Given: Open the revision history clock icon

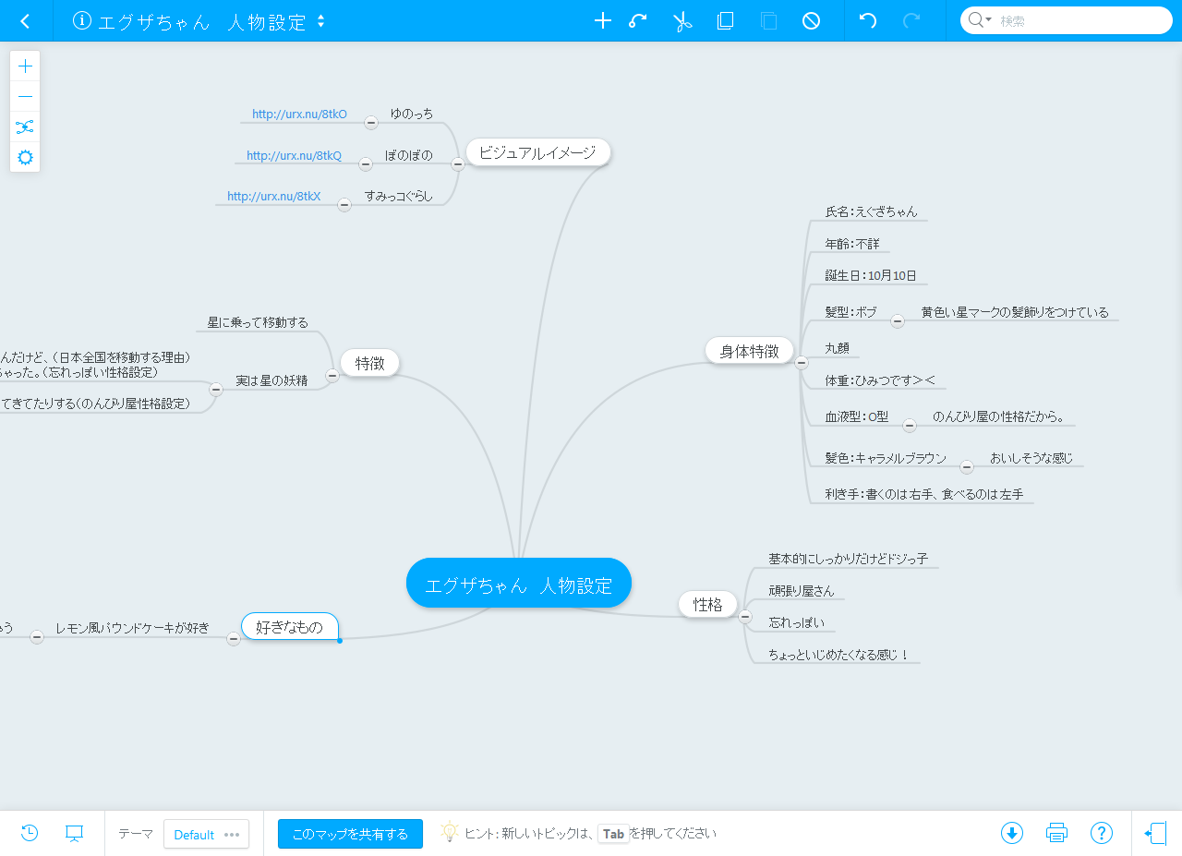Looking at the screenshot, I should (30, 833).
